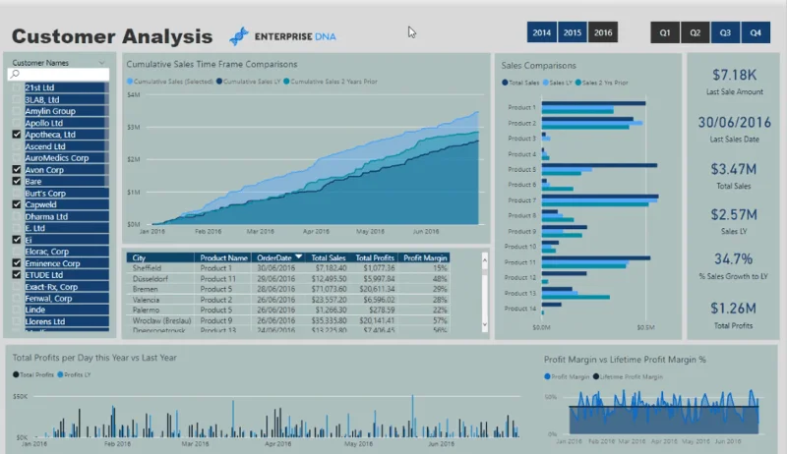The height and width of the screenshot is (454, 787).
Task: Click the Product 7 bar label
Action: click(522, 199)
